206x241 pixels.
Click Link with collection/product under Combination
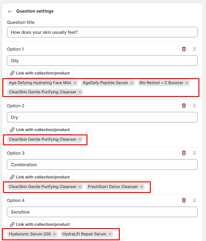tap(40, 177)
